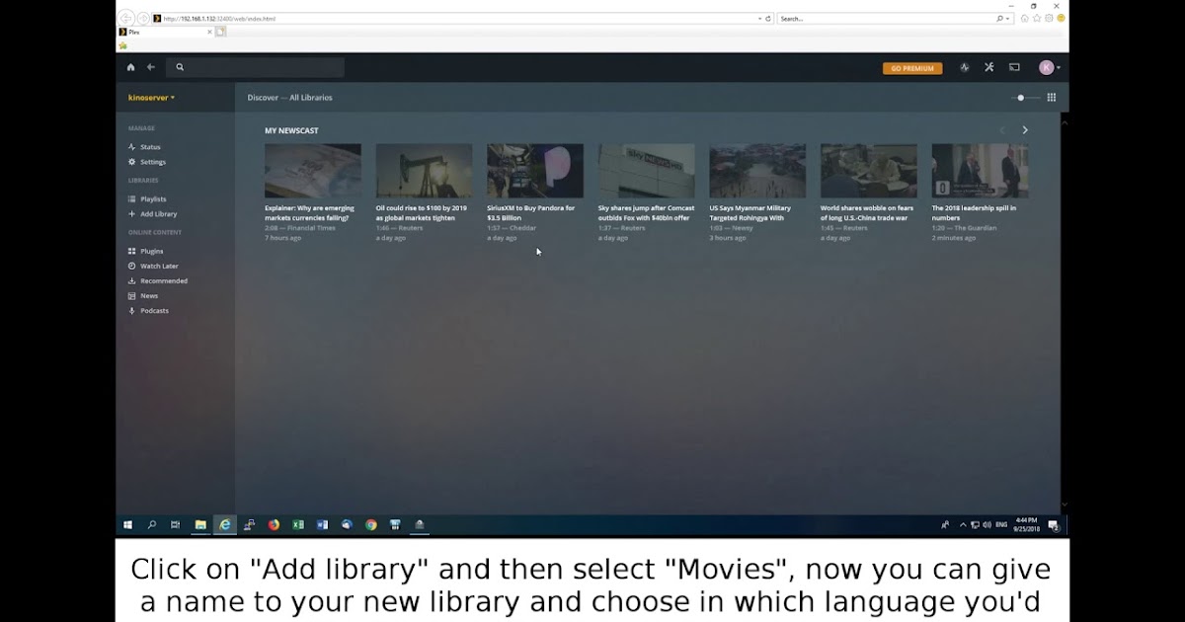Go to previous newscast page arrow
The height and width of the screenshot is (622, 1185).
(1002, 130)
